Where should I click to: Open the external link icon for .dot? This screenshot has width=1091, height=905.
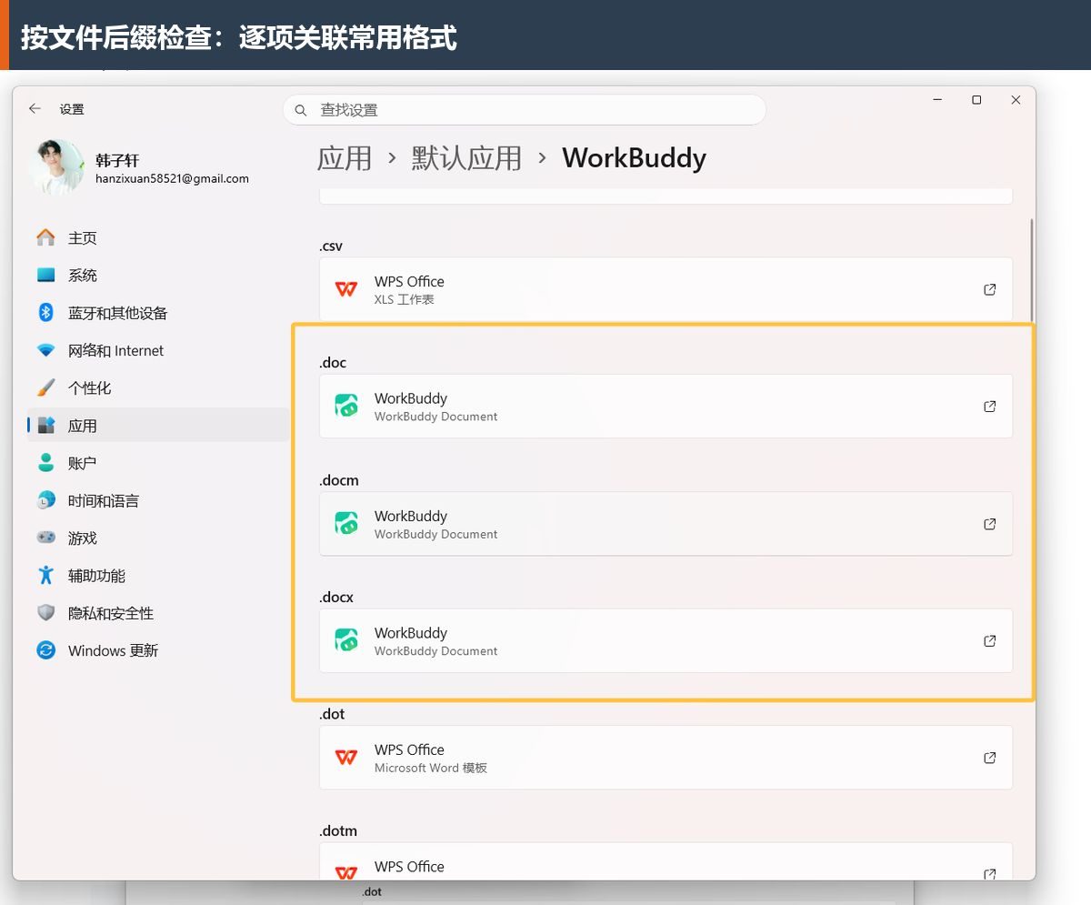tap(990, 758)
